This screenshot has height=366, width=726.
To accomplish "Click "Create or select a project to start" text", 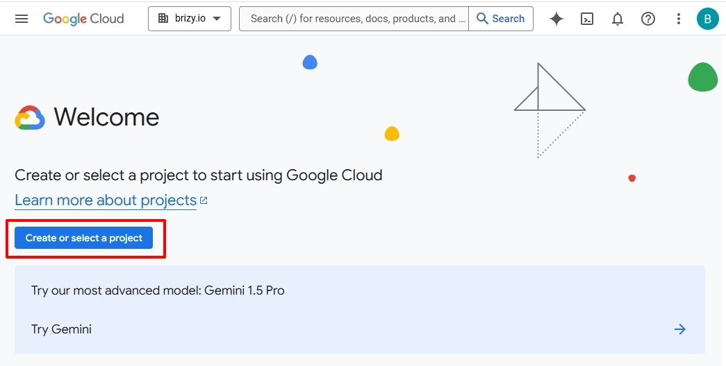I will (x=129, y=175).
